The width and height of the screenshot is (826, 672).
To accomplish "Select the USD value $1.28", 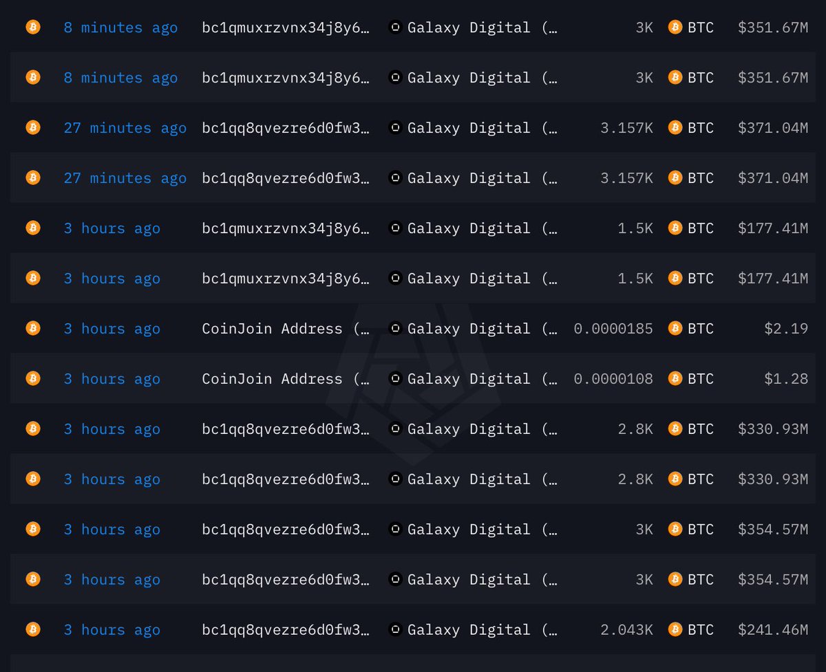I will click(x=786, y=379).
